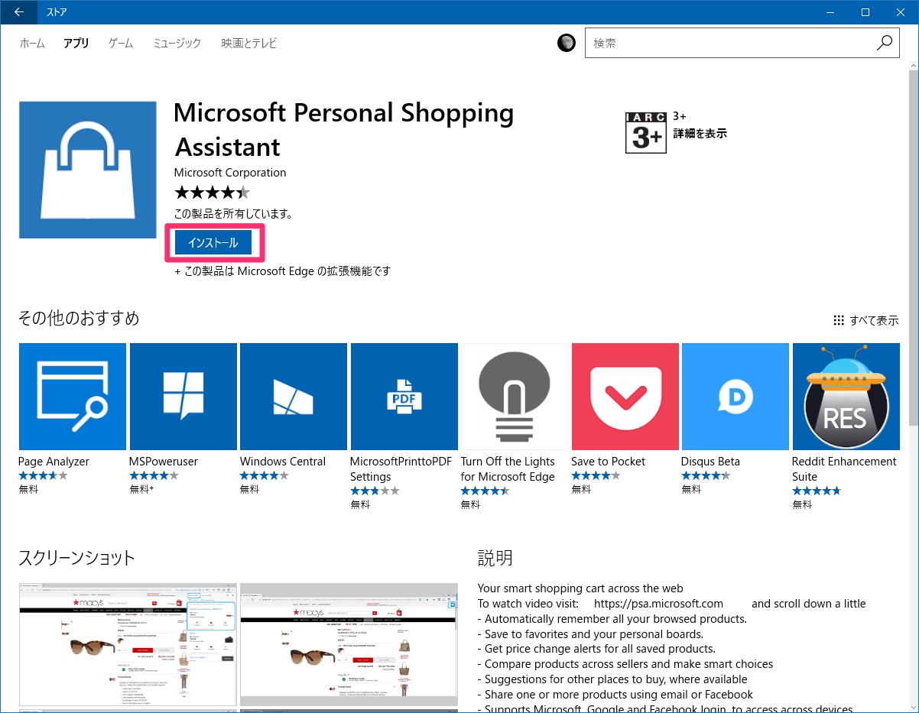This screenshot has height=713, width=919.
Task: Go to the ミュージック tab
Action: [x=177, y=44]
